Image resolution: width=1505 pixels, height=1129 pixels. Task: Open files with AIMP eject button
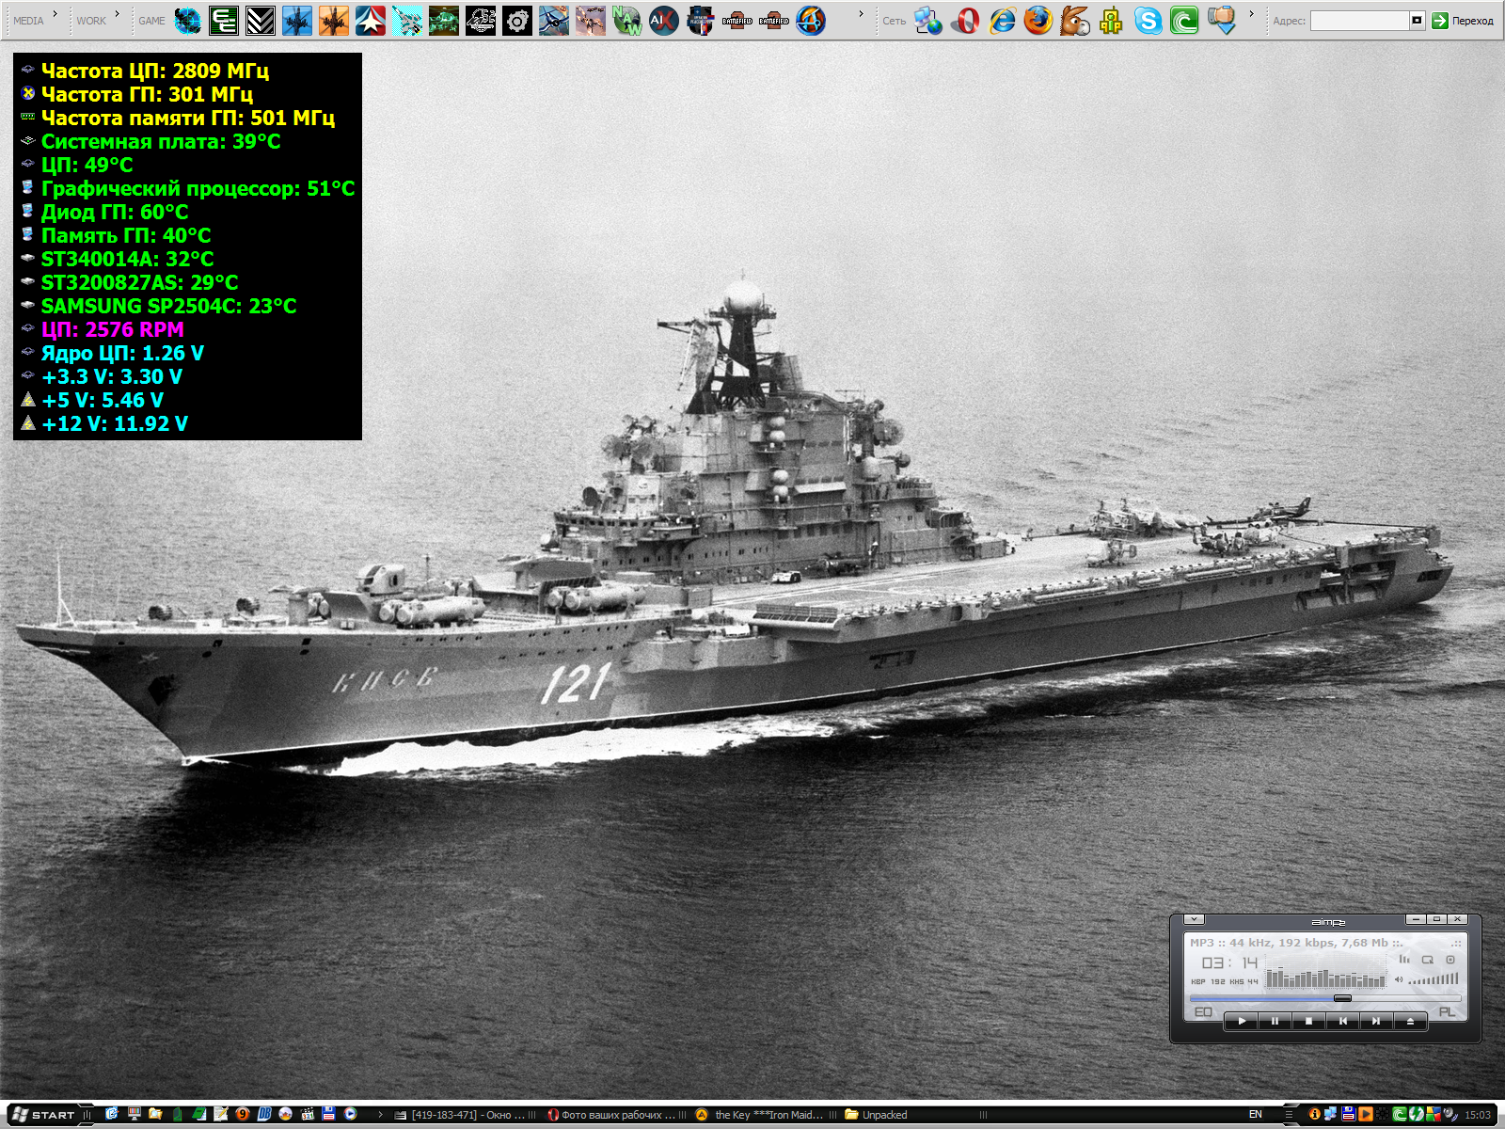(1409, 1021)
